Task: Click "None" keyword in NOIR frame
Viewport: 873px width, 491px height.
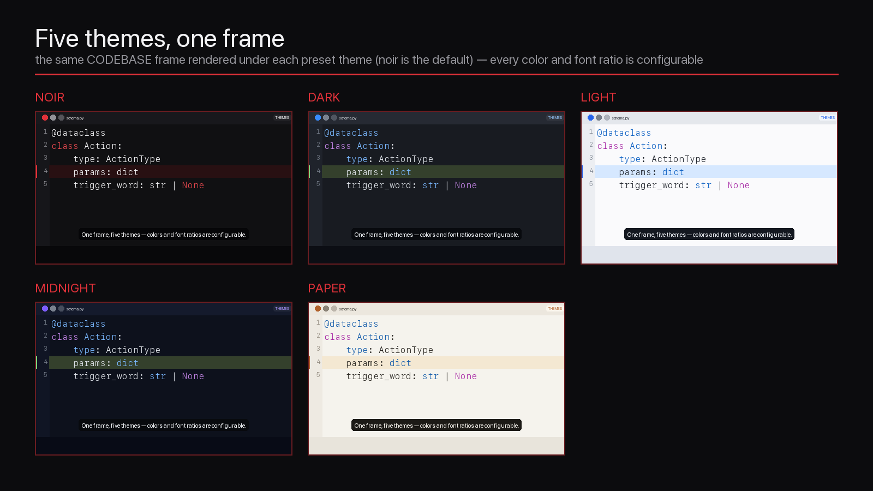Action: [193, 185]
